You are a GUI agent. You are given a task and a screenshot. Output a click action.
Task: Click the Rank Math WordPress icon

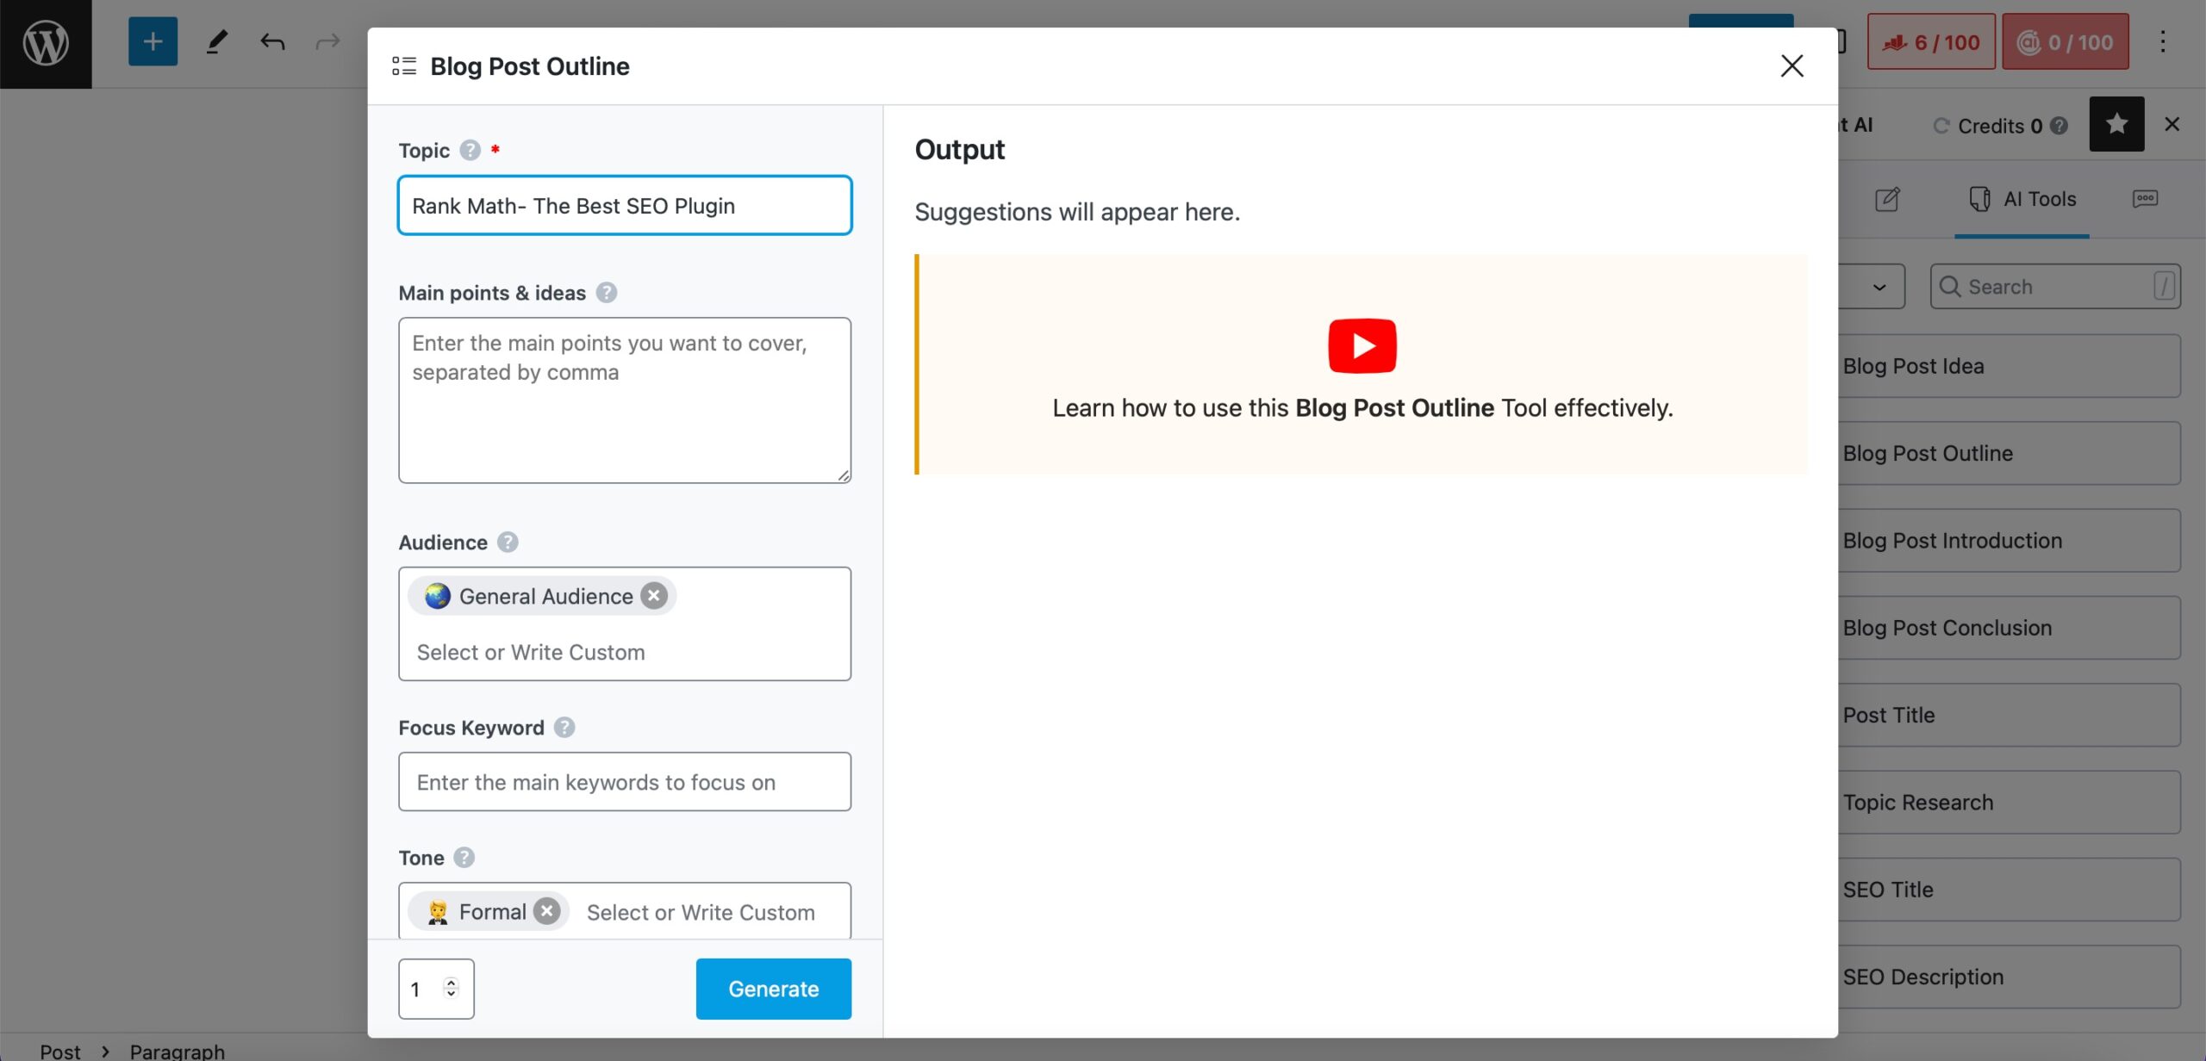tap(1928, 40)
